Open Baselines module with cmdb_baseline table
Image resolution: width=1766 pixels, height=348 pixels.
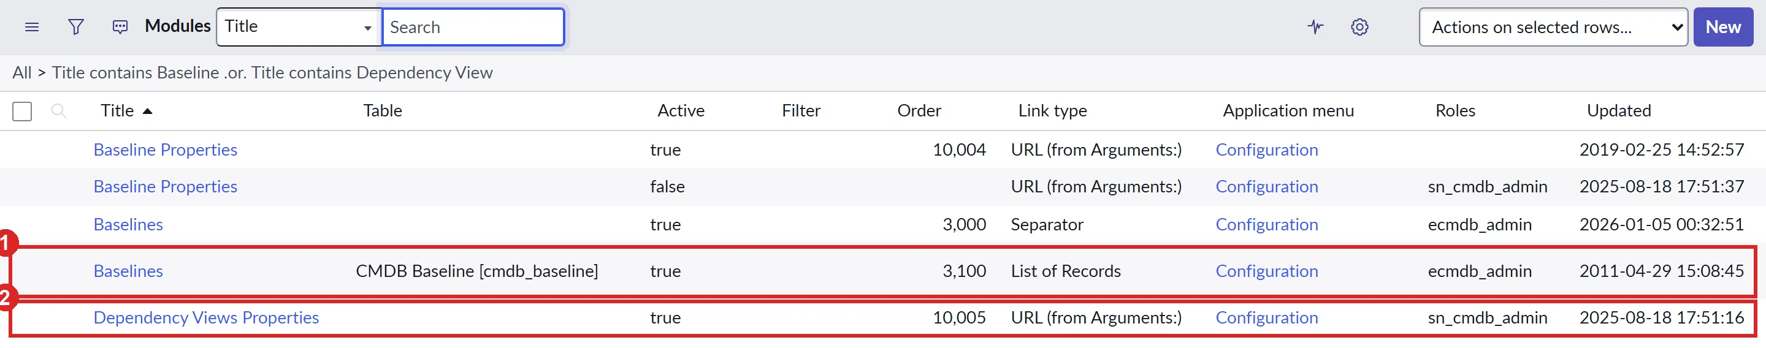click(x=128, y=271)
